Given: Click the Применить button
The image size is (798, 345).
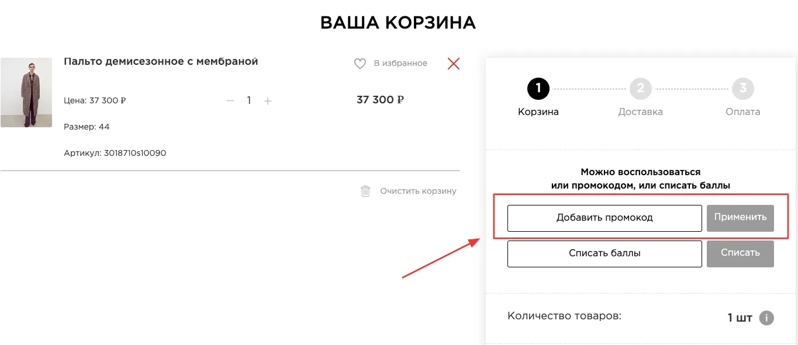Looking at the screenshot, I should [x=740, y=218].
